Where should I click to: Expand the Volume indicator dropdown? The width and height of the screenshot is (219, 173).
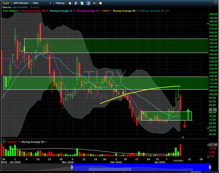coord(19,142)
